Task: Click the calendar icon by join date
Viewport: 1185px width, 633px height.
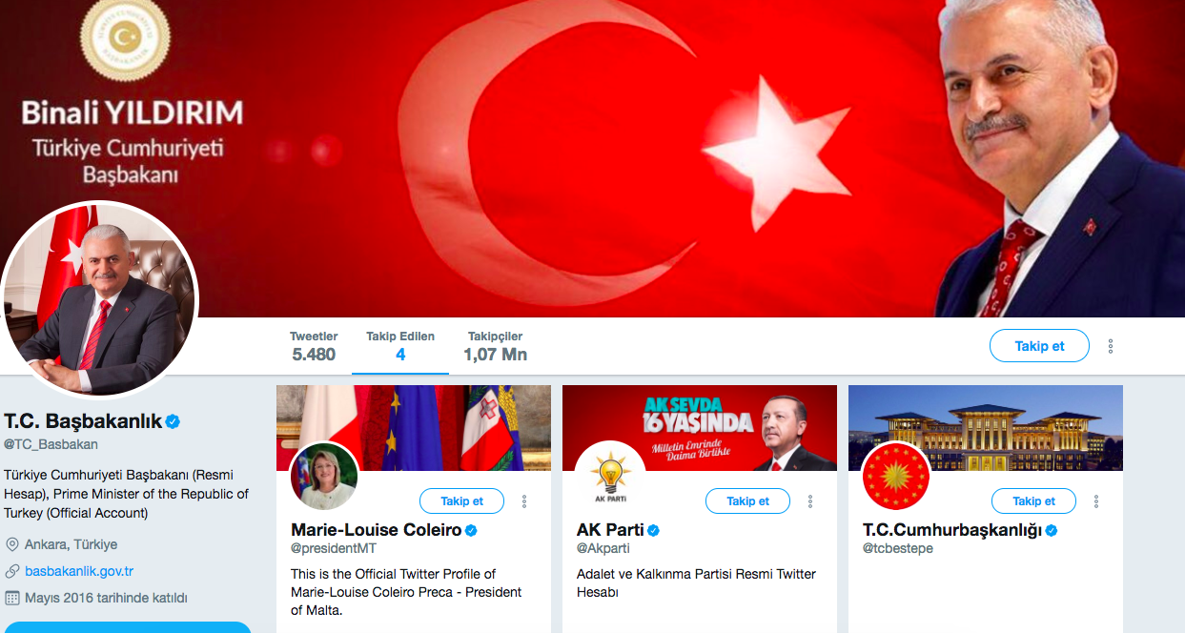Action: click(12, 598)
